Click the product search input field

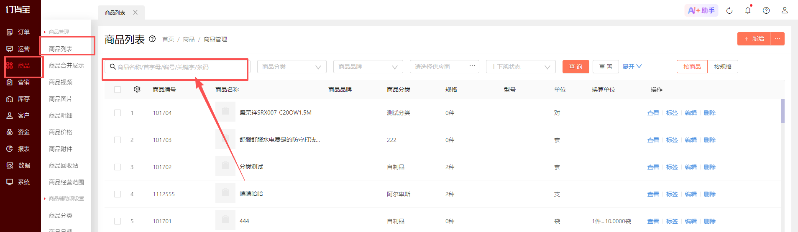click(177, 67)
